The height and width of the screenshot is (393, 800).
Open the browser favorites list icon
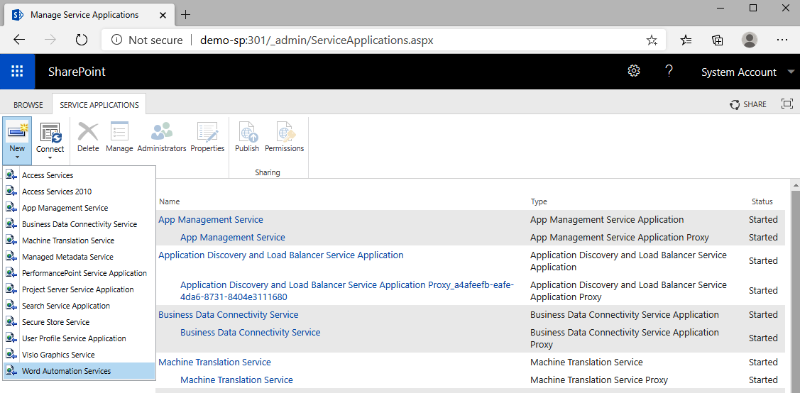tap(686, 40)
